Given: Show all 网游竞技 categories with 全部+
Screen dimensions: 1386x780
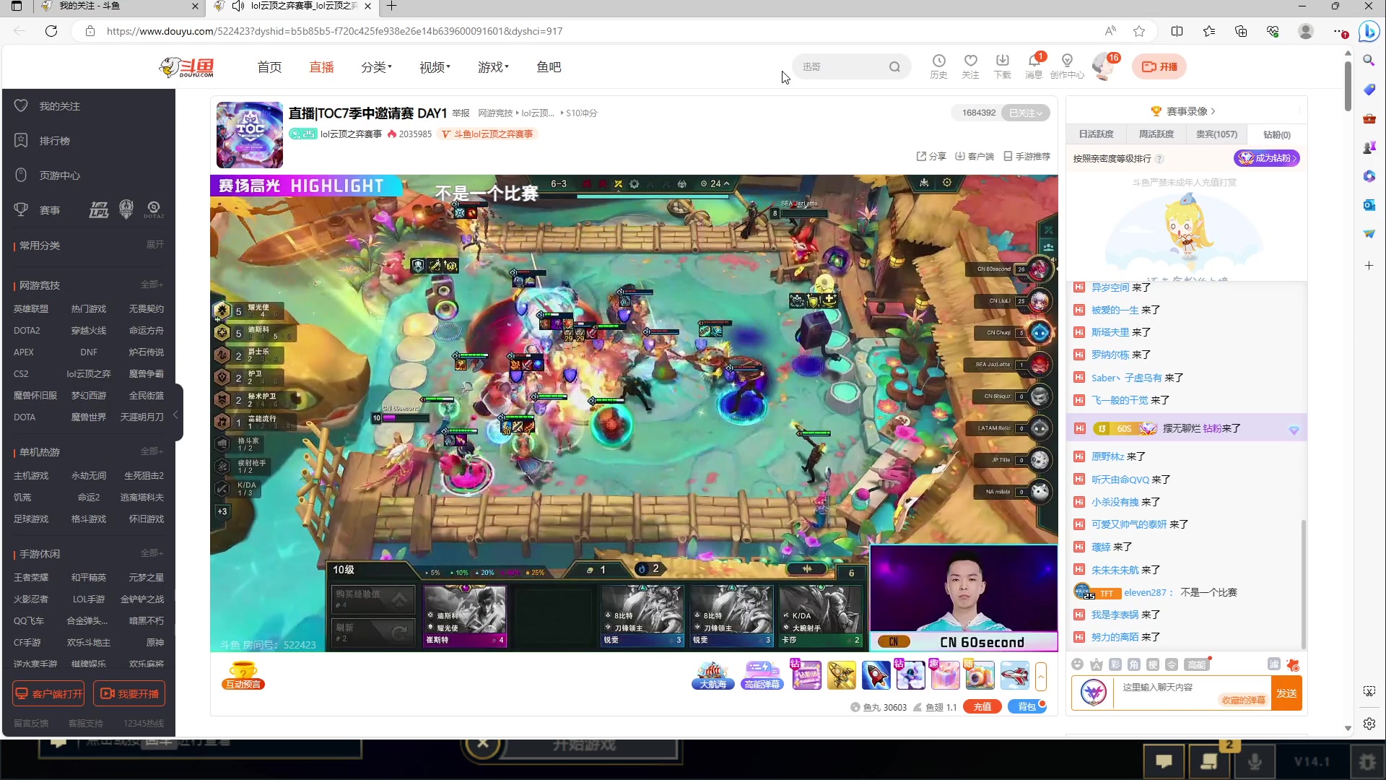Looking at the screenshot, I should 152,285.
